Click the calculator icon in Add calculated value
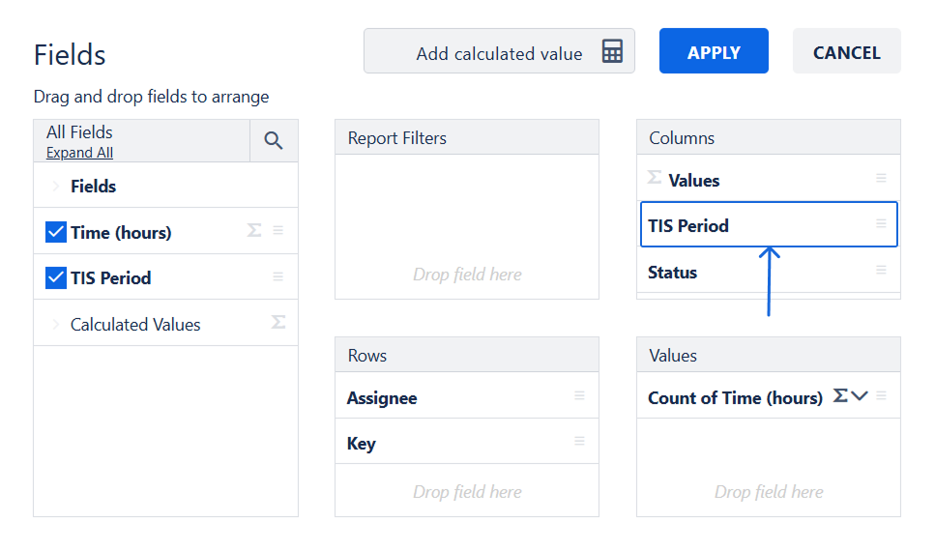The image size is (935, 551). 612,52
